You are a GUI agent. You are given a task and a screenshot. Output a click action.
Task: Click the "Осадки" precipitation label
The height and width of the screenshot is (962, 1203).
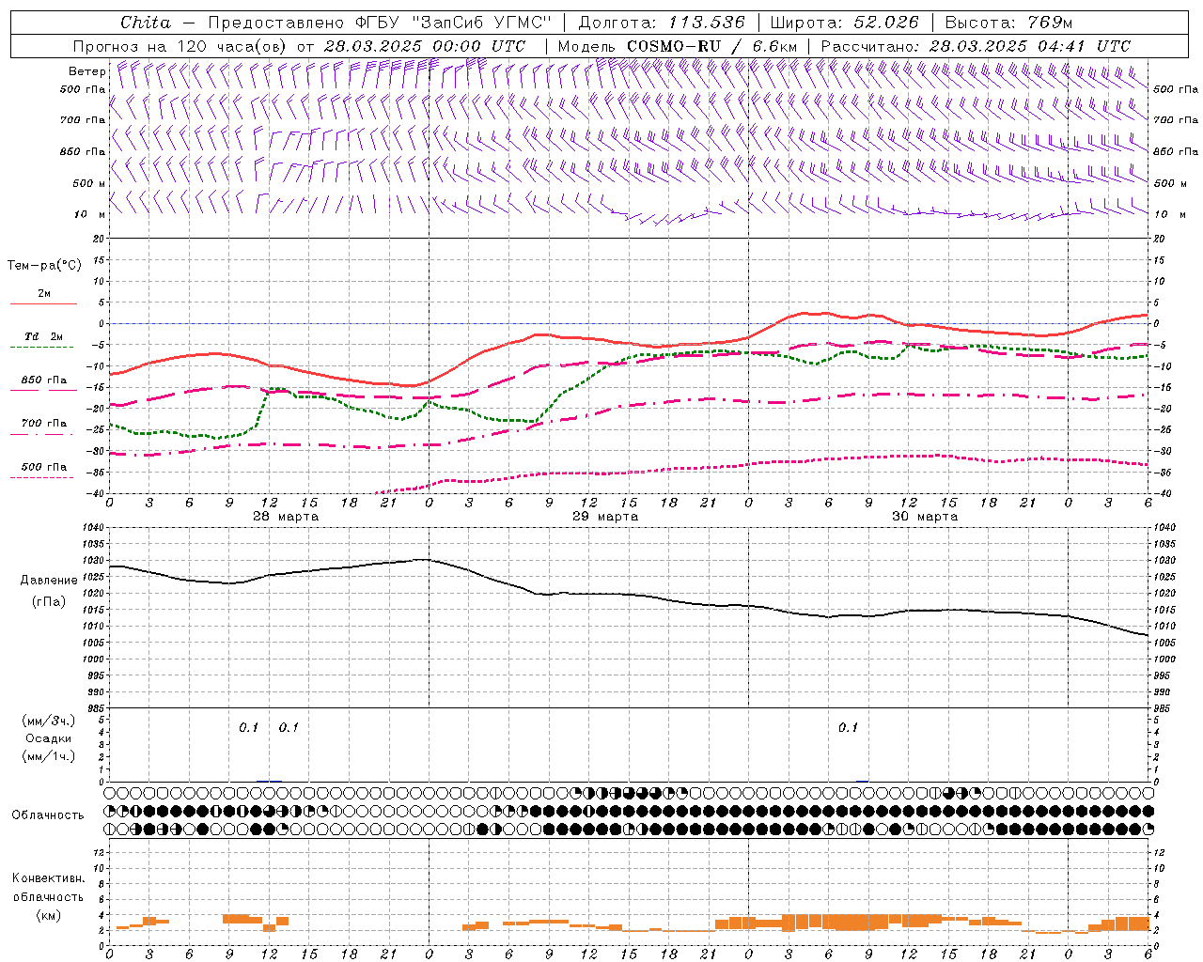click(48, 738)
